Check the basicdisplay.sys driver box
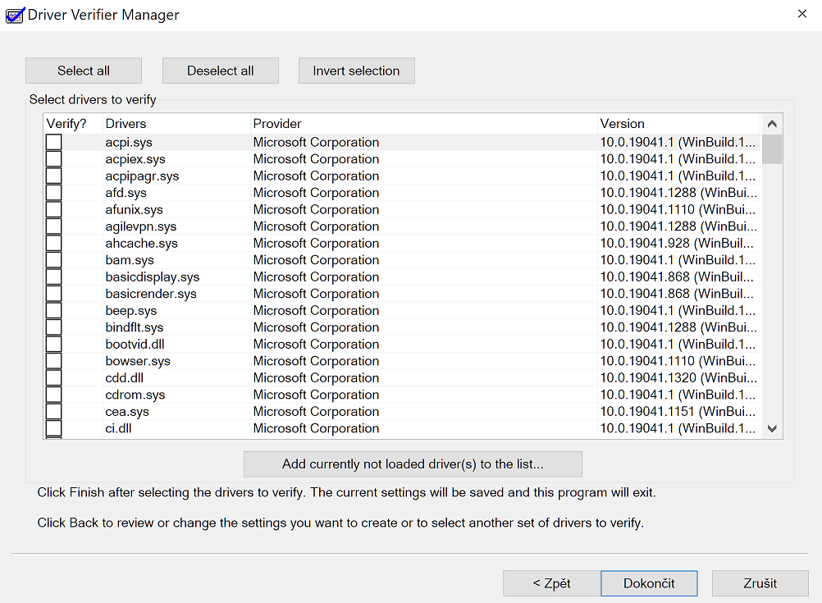 (53, 277)
